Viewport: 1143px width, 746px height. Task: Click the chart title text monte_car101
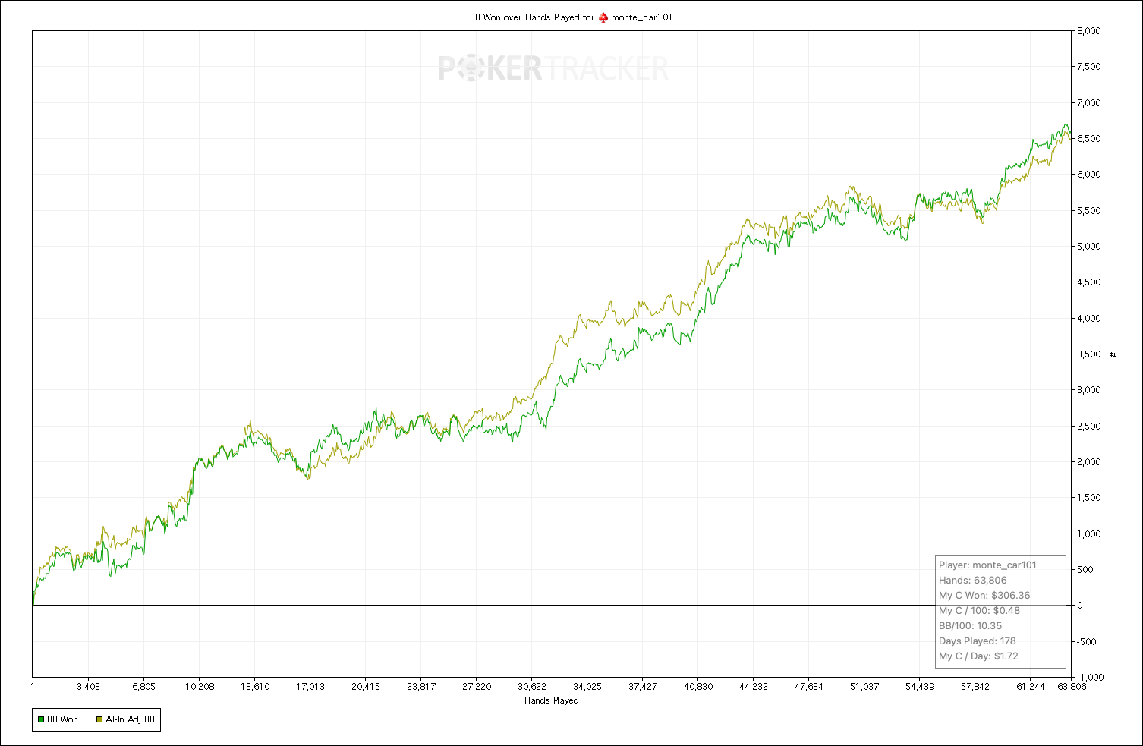coord(641,17)
